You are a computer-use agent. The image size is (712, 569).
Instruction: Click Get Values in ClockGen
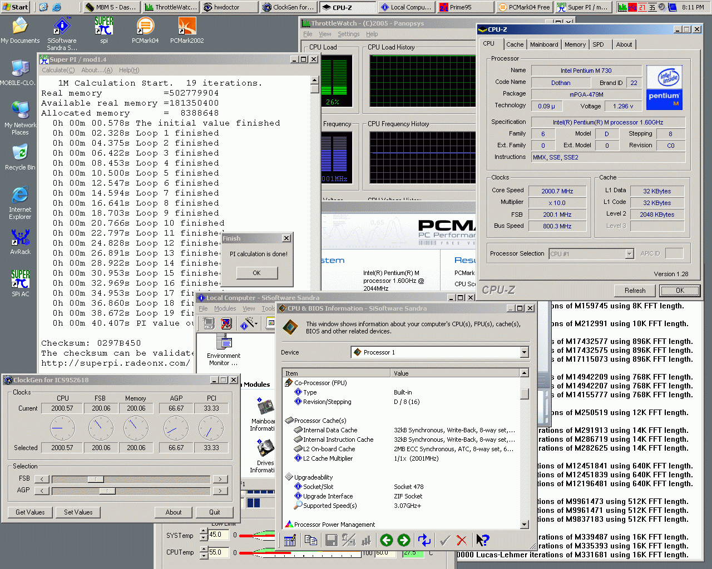[30, 512]
